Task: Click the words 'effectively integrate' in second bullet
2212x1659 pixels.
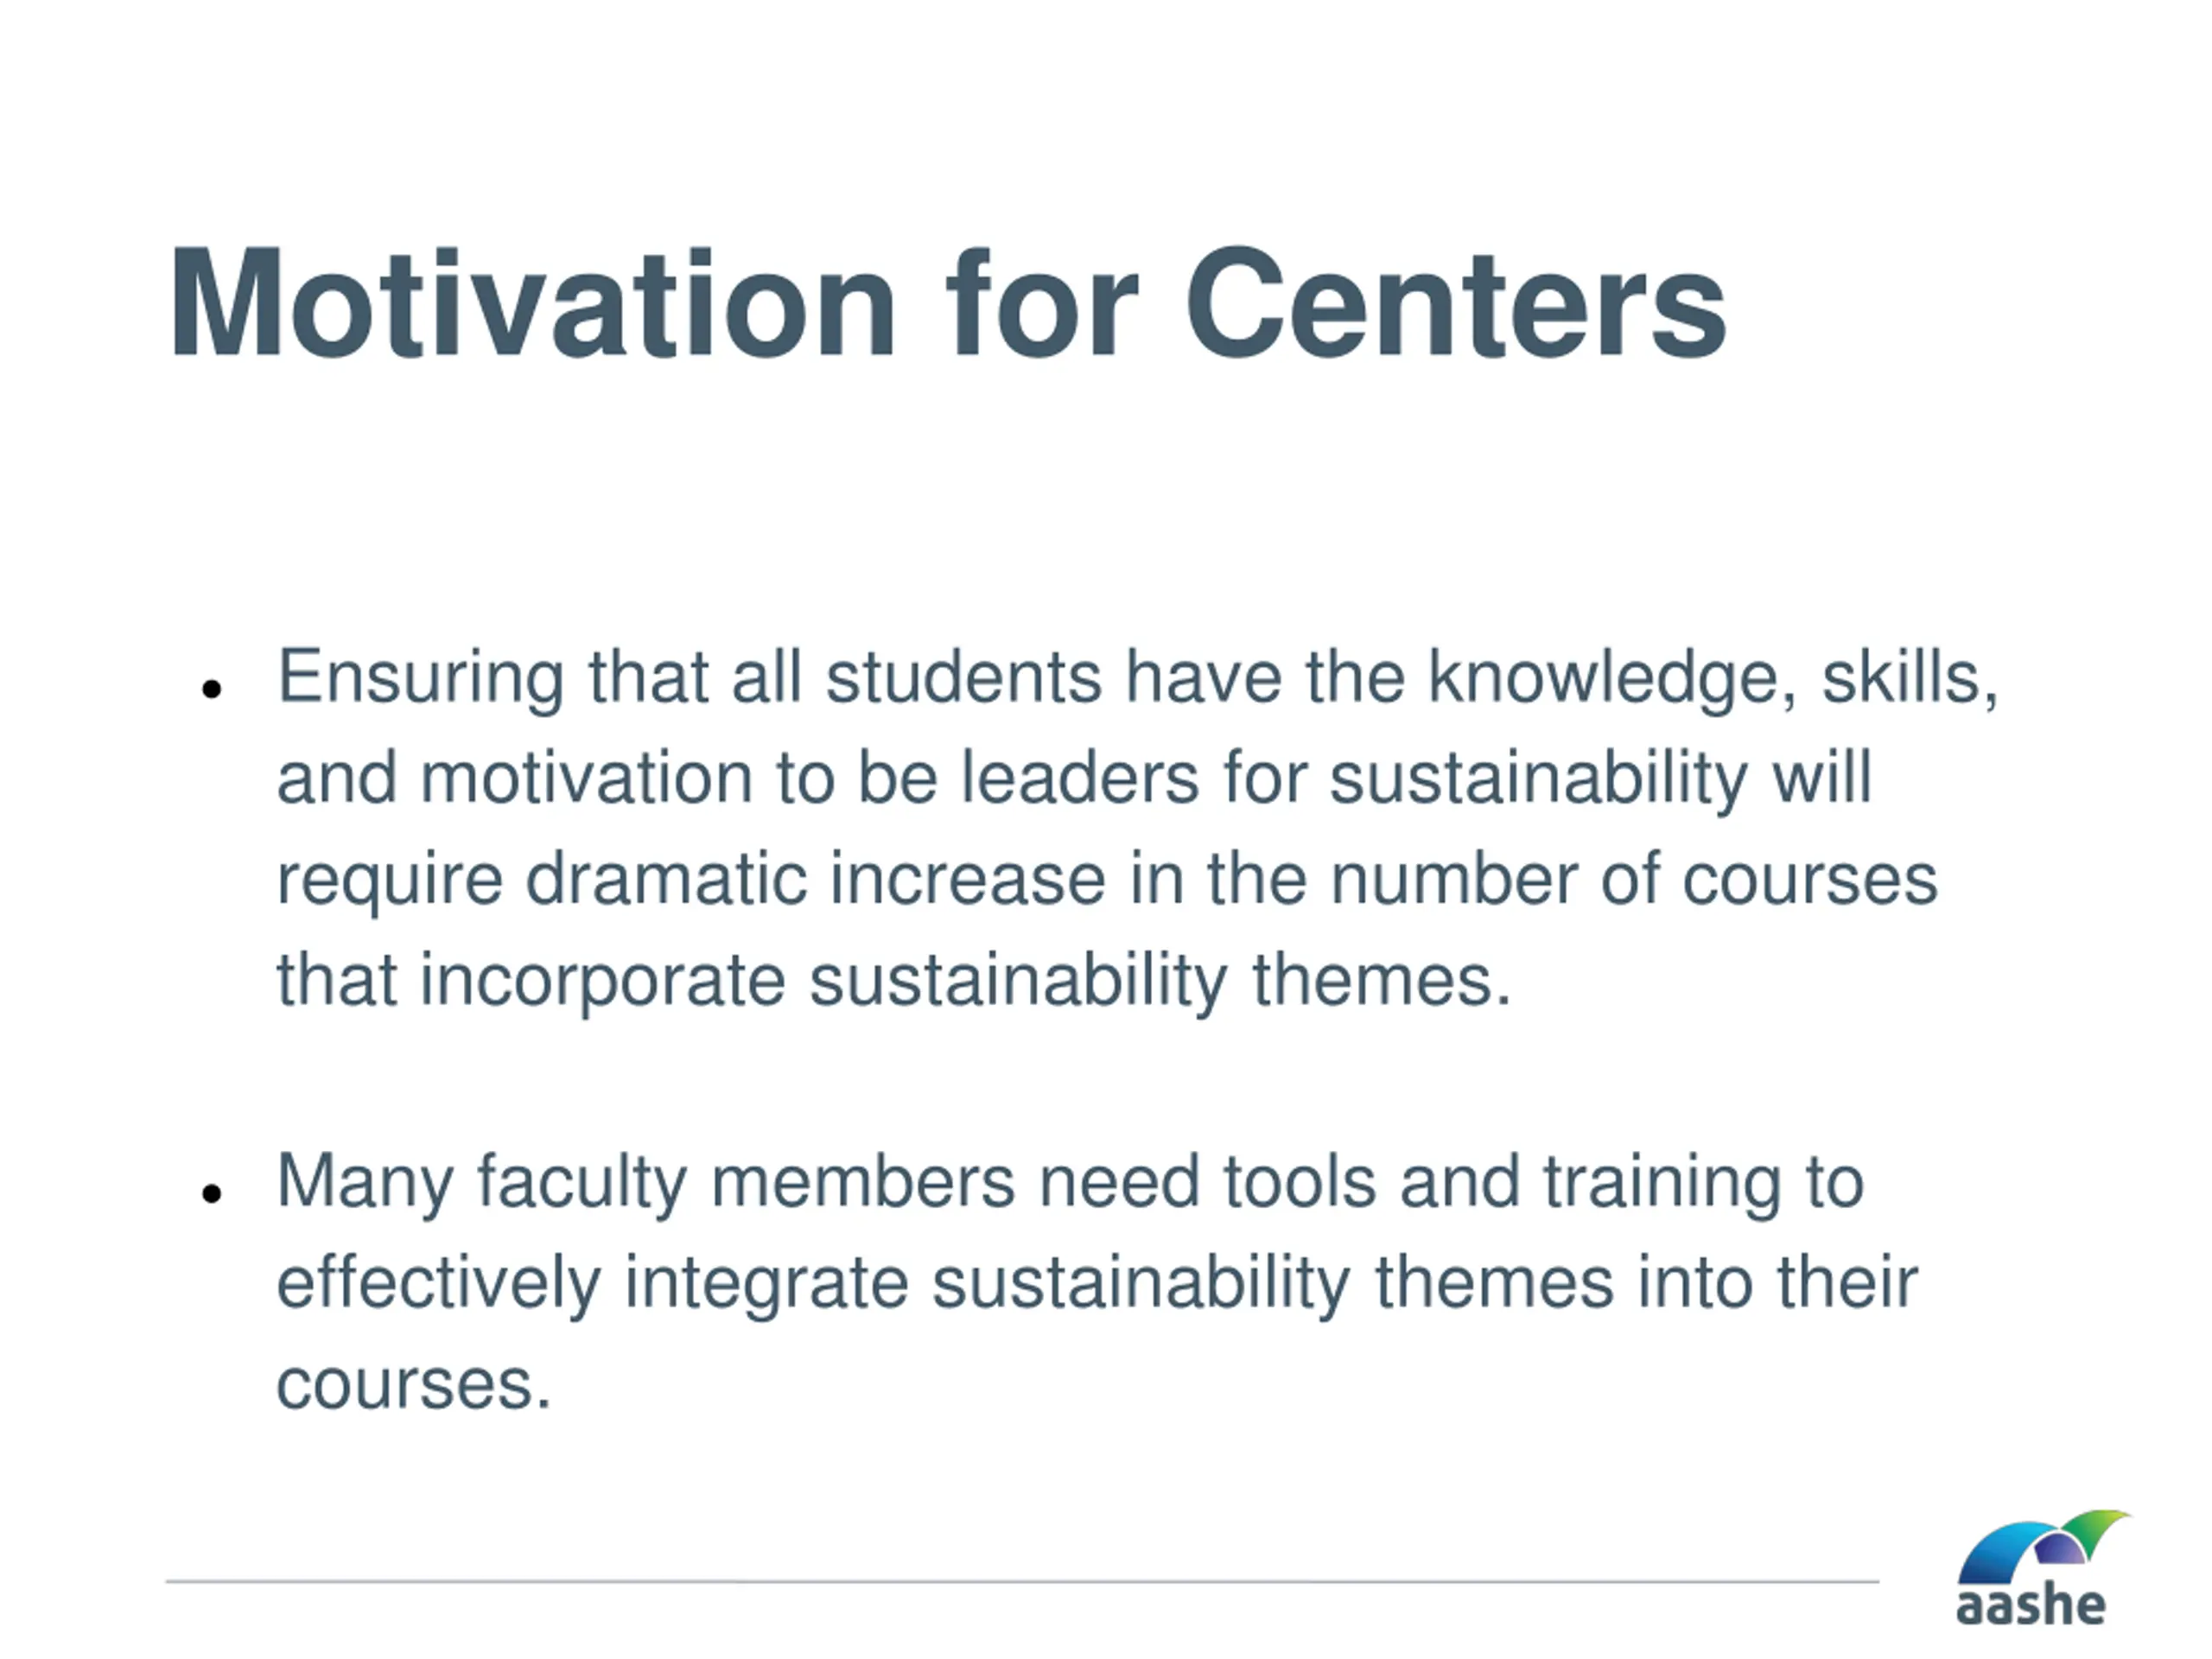Action: pyautogui.click(x=592, y=1283)
